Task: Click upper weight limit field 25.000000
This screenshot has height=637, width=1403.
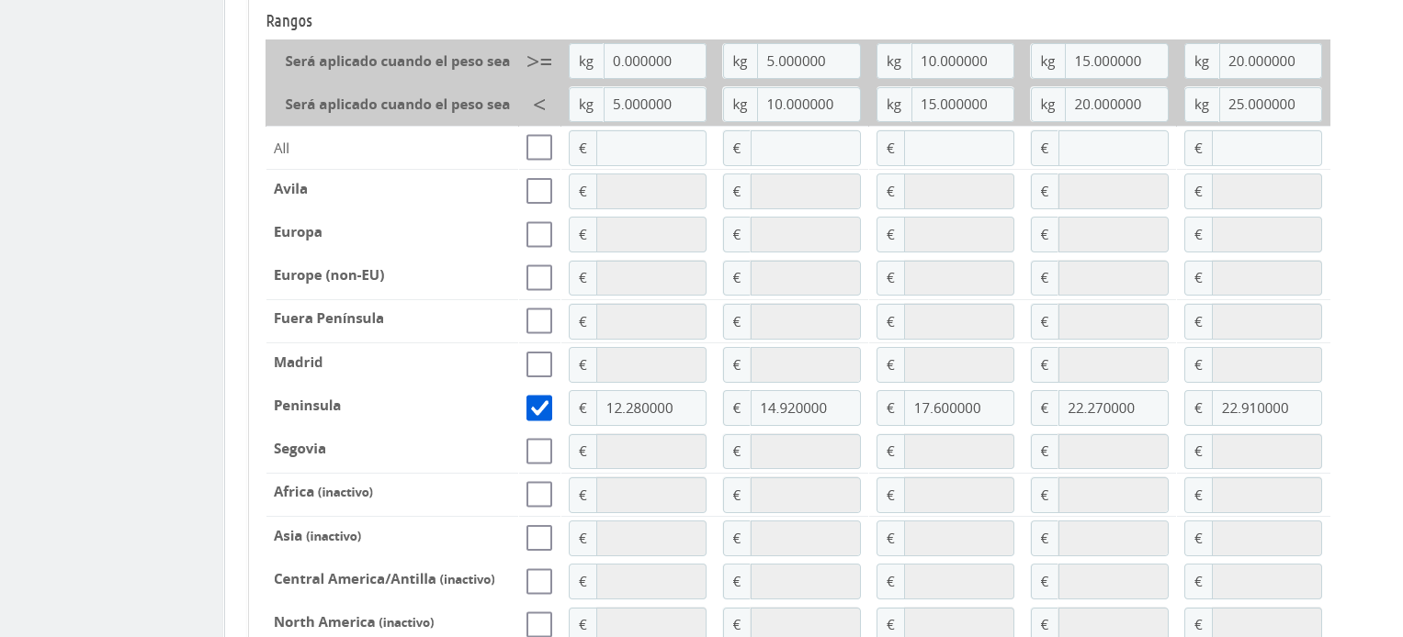Action: [1270, 104]
